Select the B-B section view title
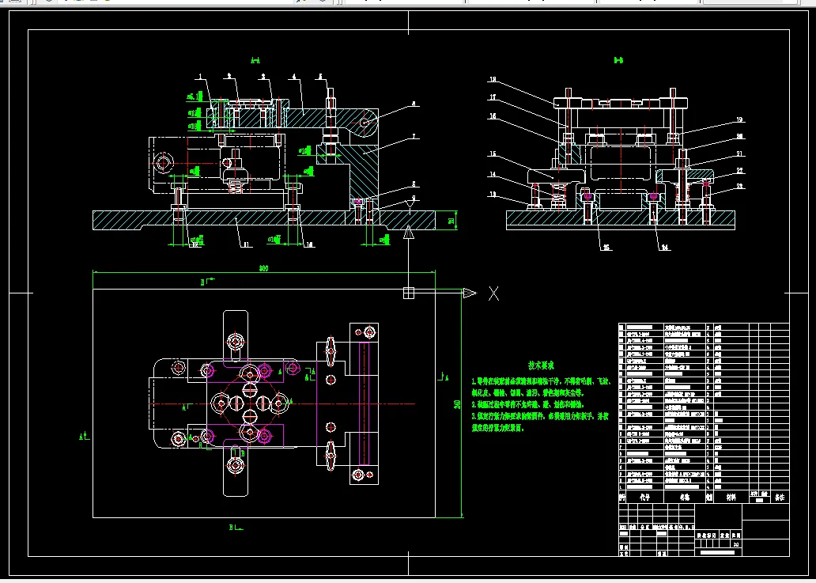This screenshot has width=816, height=583. tap(618, 60)
